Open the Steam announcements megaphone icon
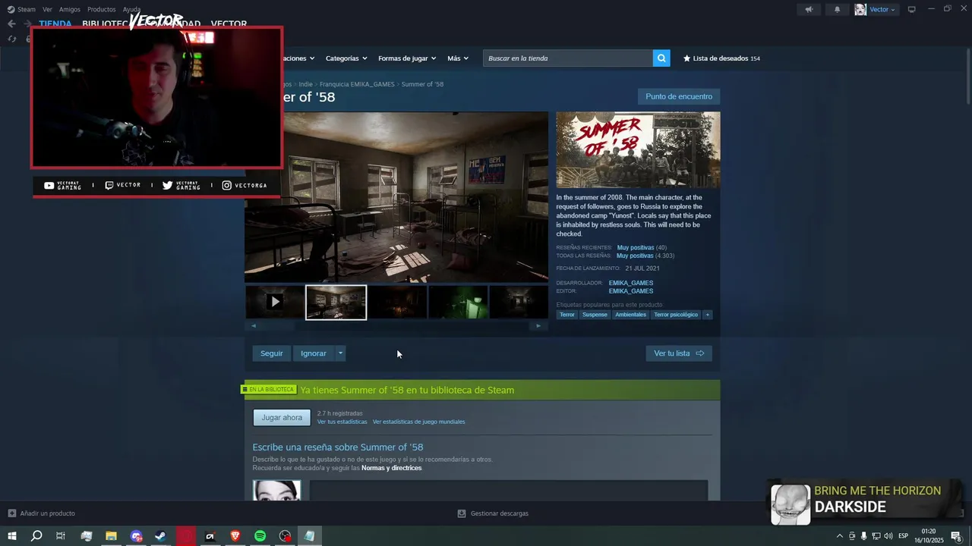 (809, 10)
